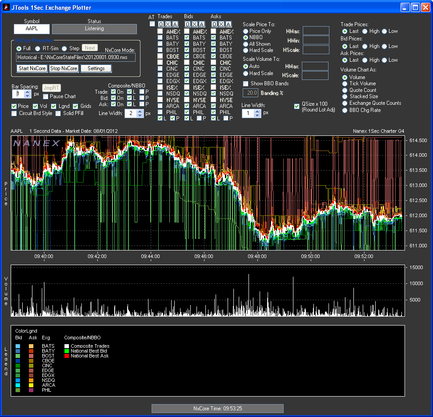Toggle the Lgnd checkbox
Image resolution: width=433 pixels, height=417 pixels.
coord(54,106)
